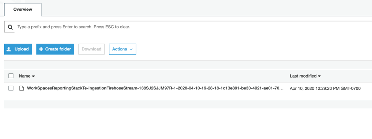The height and width of the screenshot is (139, 372).
Task: Click the Create folder button
Action: coord(55,49)
